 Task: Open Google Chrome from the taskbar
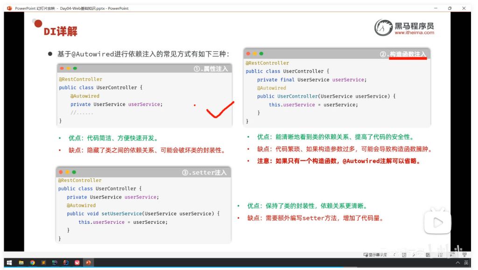coord(32,263)
